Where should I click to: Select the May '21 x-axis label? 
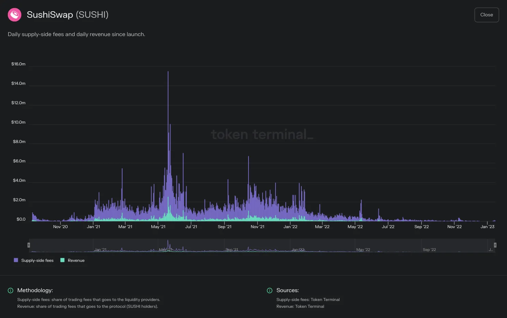pos(158,227)
